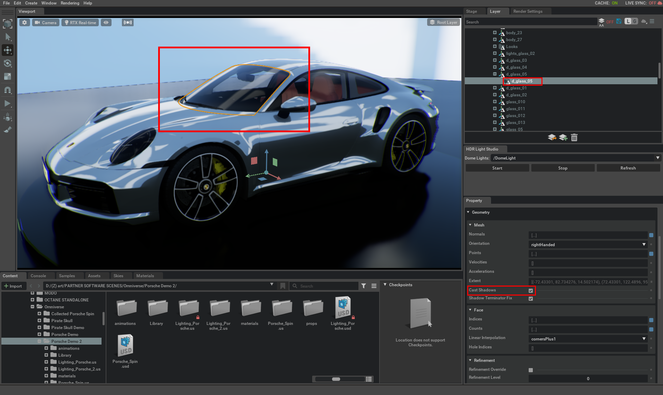The image size is (663, 395).
Task: Collapse the Geometry property section
Action: point(468,212)
